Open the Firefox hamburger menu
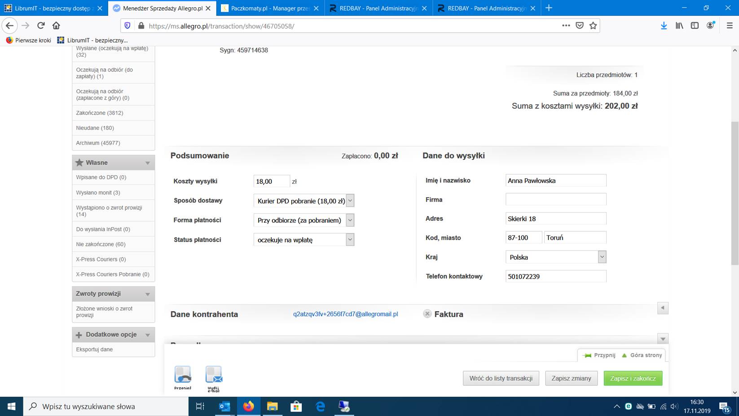 tap(730, 26)
